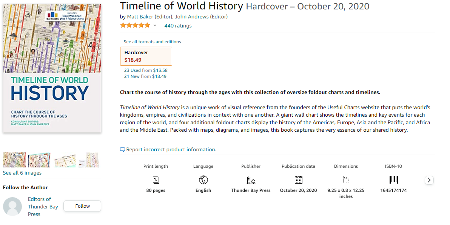Click the Publication date calendar icon
Image resolution: width=450 pixels, height=225 pixels.
point(298,179)
